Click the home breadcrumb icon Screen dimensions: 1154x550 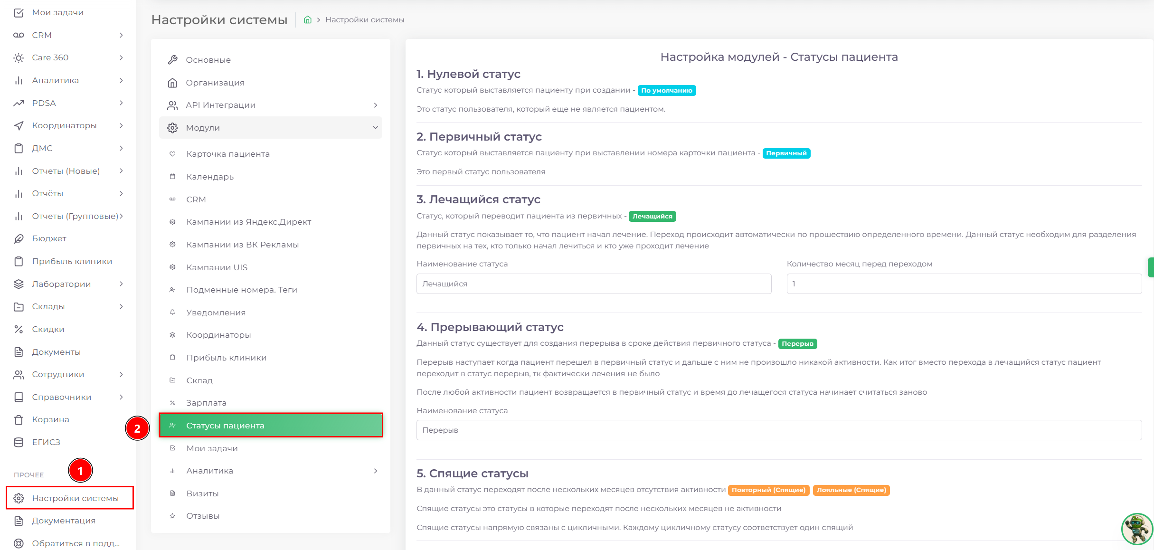click(308, 20)
